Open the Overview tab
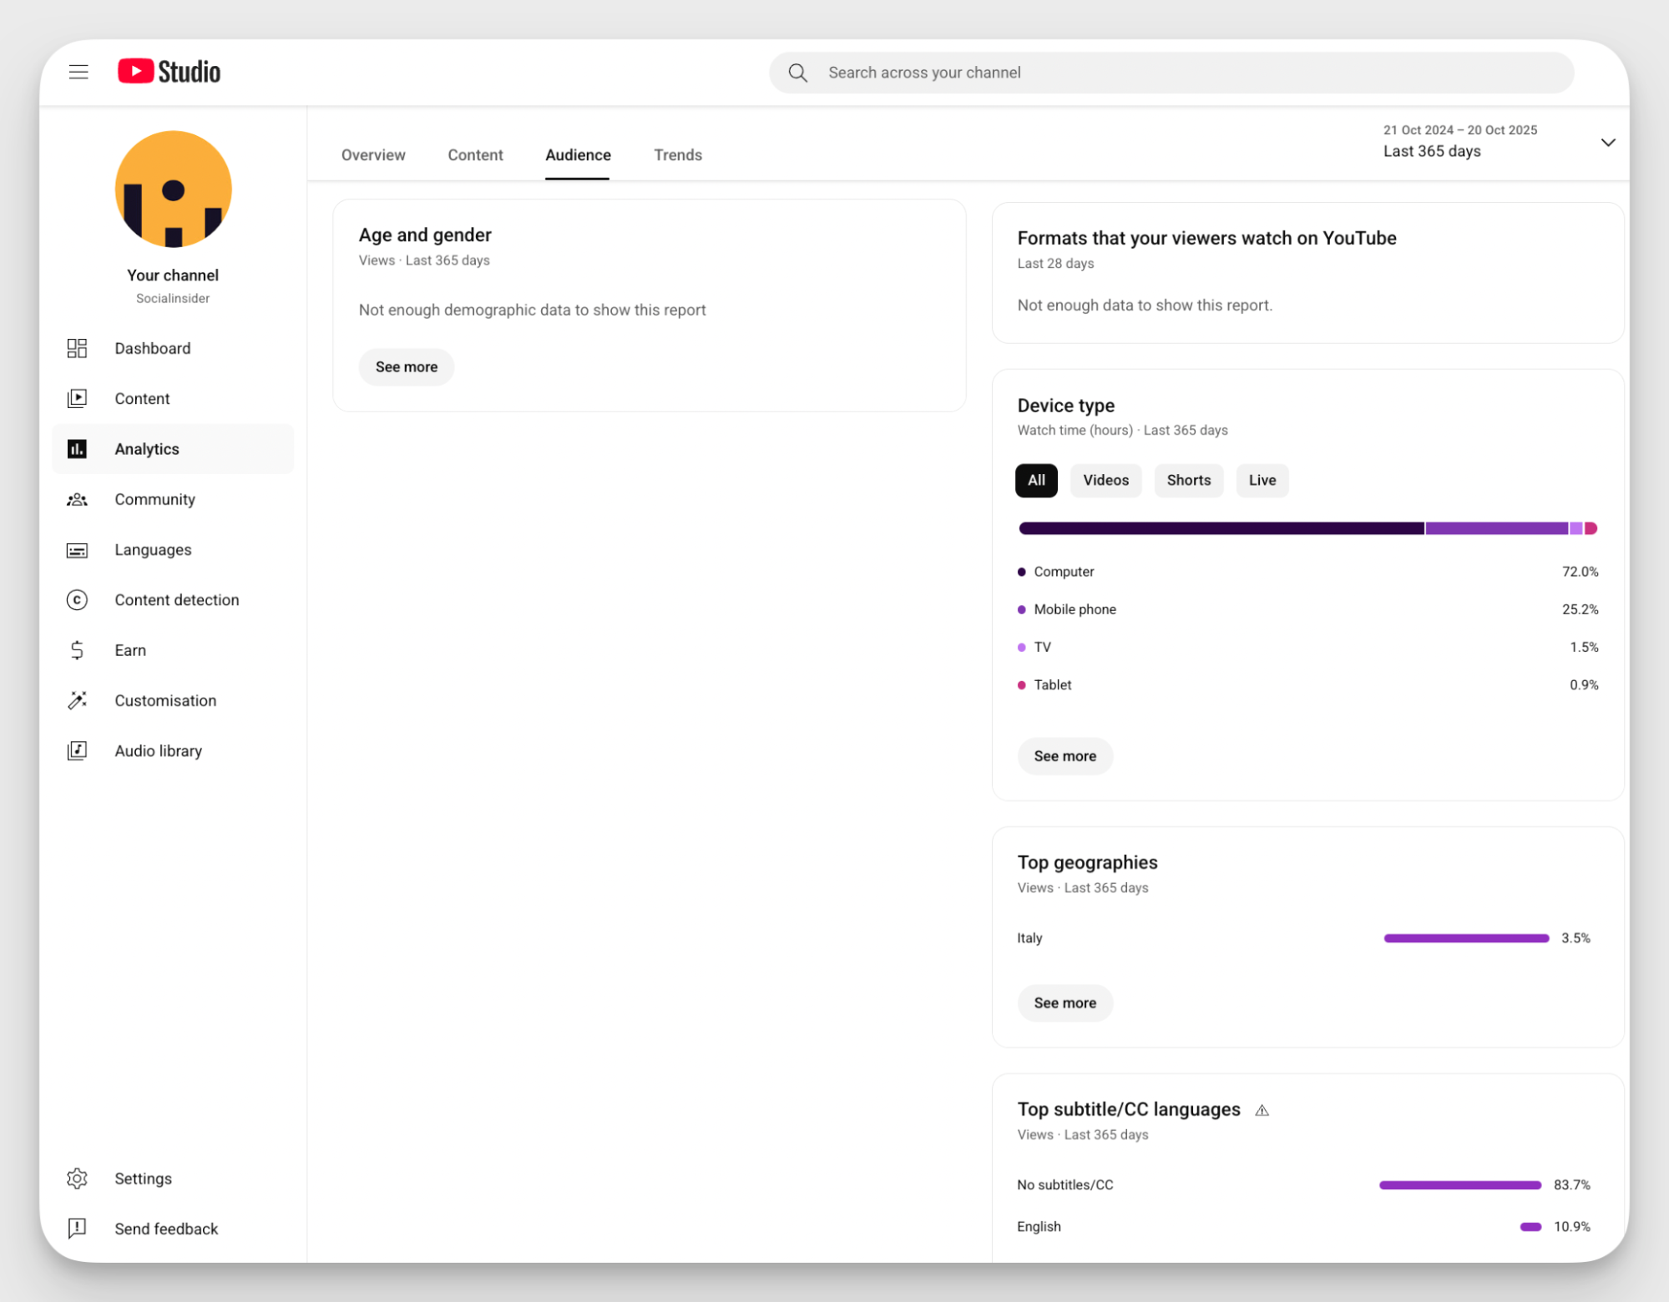Viewport: 1669px width, 1302px height. [x=373, y=154]
